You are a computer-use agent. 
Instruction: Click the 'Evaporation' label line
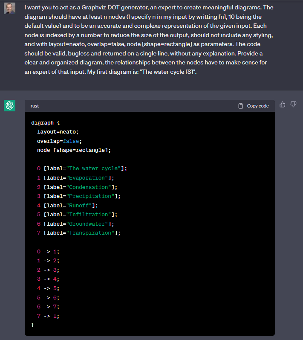75,178
